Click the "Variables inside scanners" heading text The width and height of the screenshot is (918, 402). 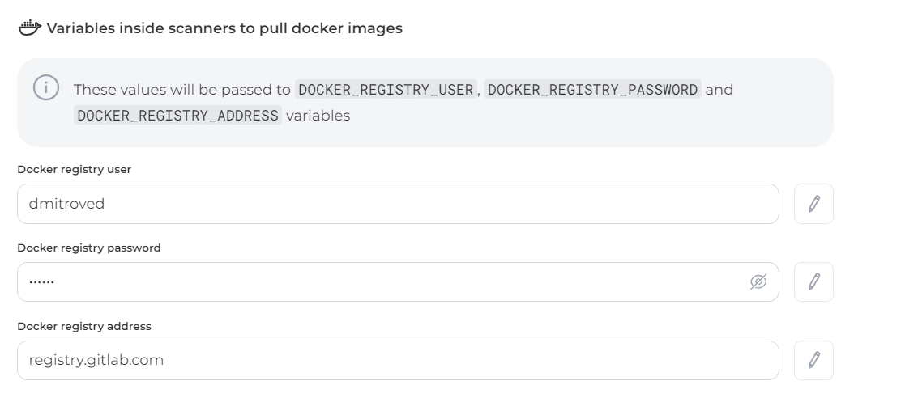224,28
